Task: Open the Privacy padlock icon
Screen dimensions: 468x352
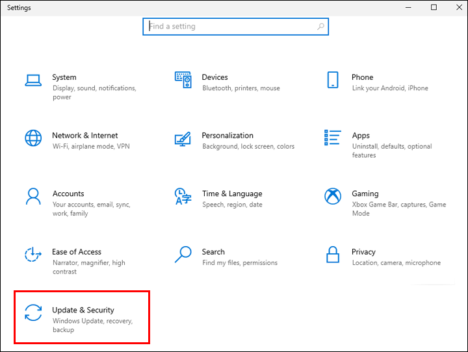Action: 333,254
